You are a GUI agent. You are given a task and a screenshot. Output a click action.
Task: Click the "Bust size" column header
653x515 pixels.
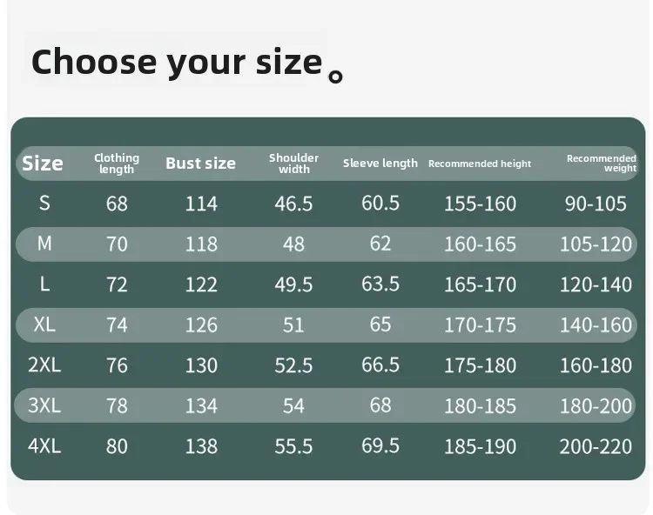pyautogui.click(x=200, y=164)
